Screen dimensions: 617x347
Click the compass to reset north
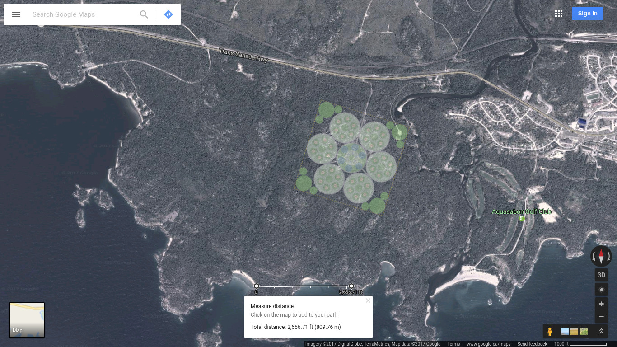601,256
